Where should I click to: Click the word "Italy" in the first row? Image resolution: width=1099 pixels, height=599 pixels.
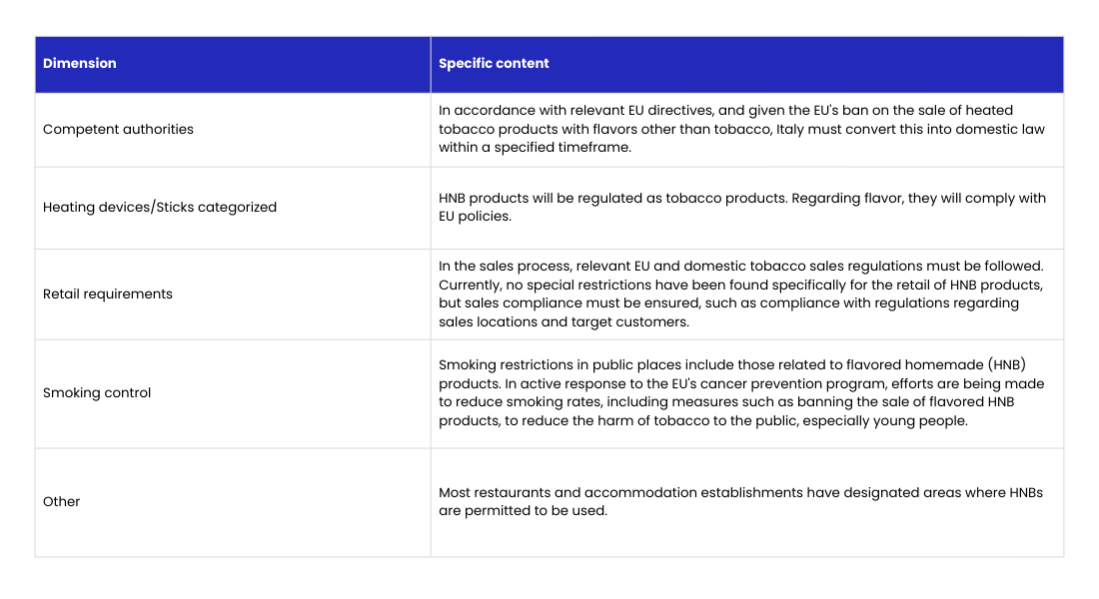tap(792, 129)
